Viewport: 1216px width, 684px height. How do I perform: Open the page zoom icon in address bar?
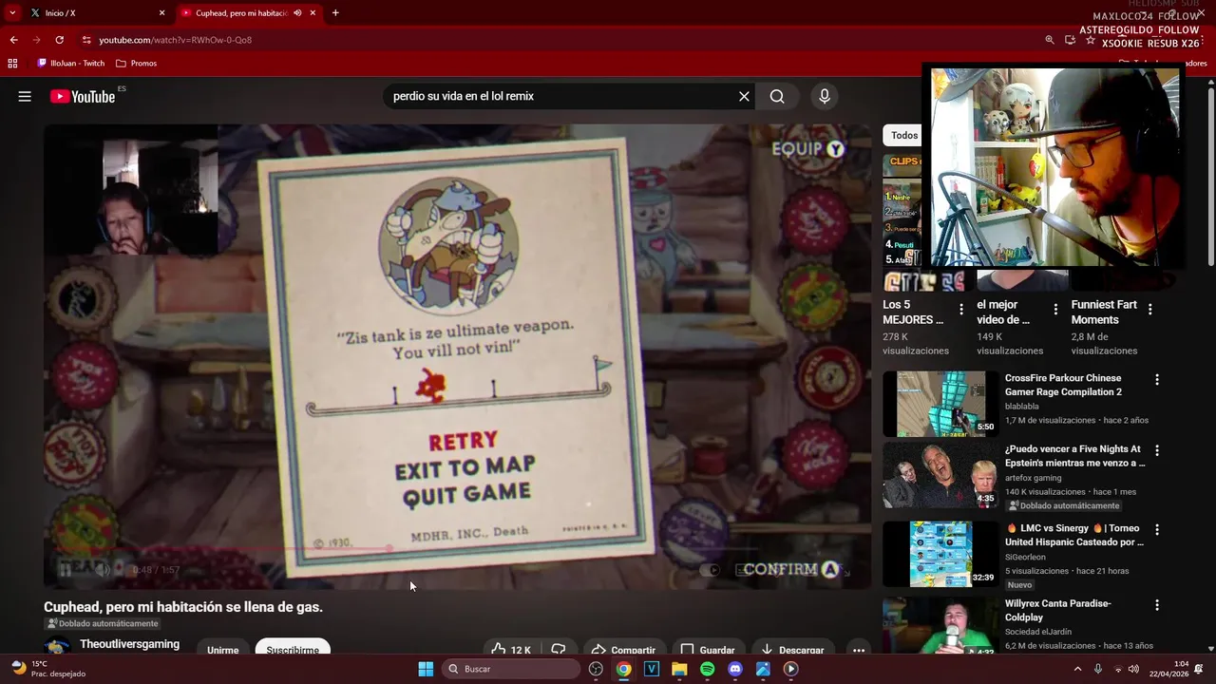click(1050, 40)
